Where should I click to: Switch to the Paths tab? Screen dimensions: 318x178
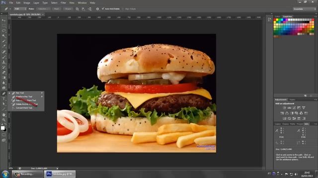pos(293,124)
